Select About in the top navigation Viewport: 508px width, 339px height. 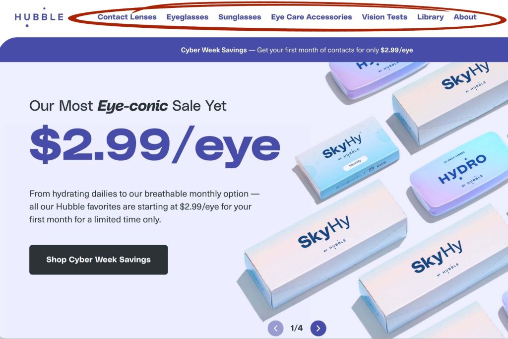(465, 17)
